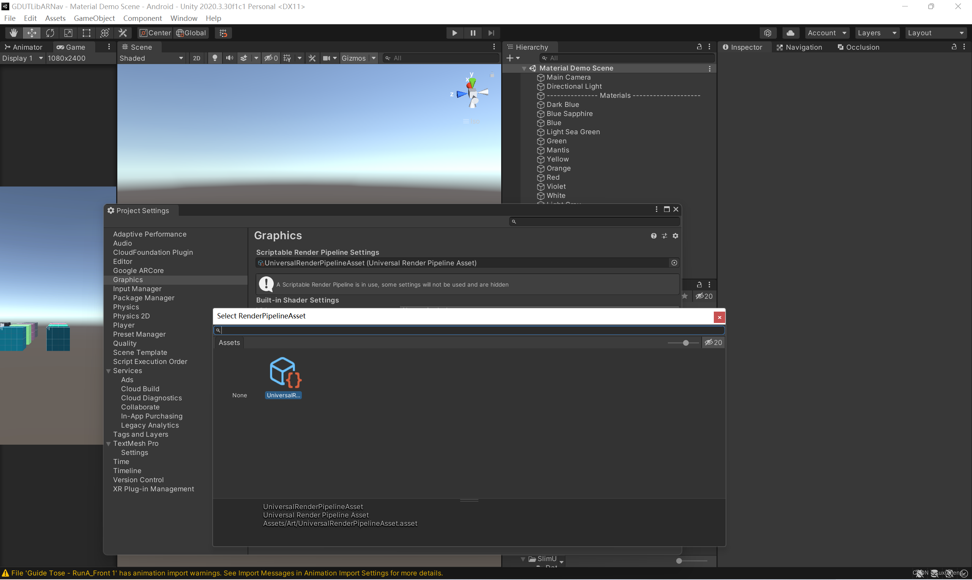Toggle scene lighting bulb icon
972x580 pixels.
[215, 58]
